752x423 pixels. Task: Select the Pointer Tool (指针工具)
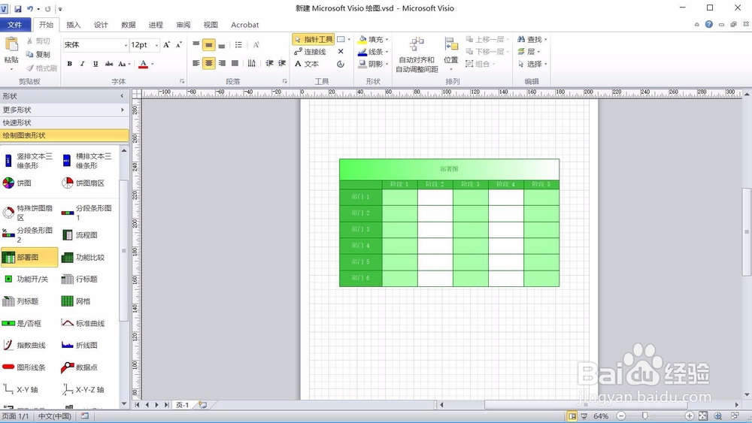(x=313, y=39)
